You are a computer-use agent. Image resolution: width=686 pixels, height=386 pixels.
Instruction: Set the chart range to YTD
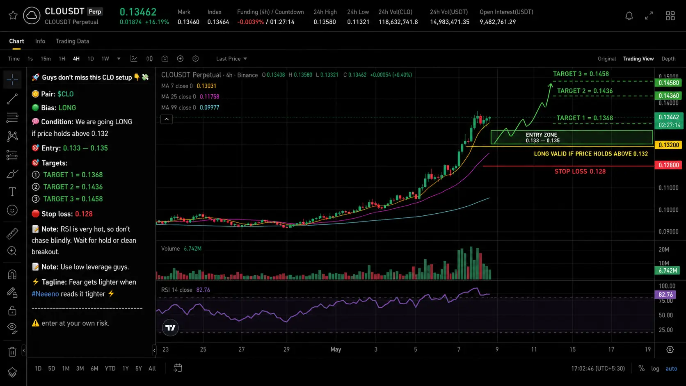click(x=110, y=368)
